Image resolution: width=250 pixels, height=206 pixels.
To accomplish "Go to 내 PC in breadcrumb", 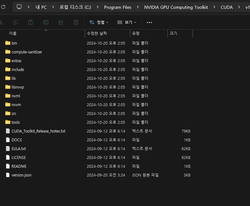I will pyautogui.click(x=41, y=7).
